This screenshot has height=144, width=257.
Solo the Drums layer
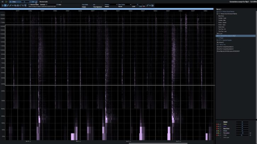click(x=218, y=131)
